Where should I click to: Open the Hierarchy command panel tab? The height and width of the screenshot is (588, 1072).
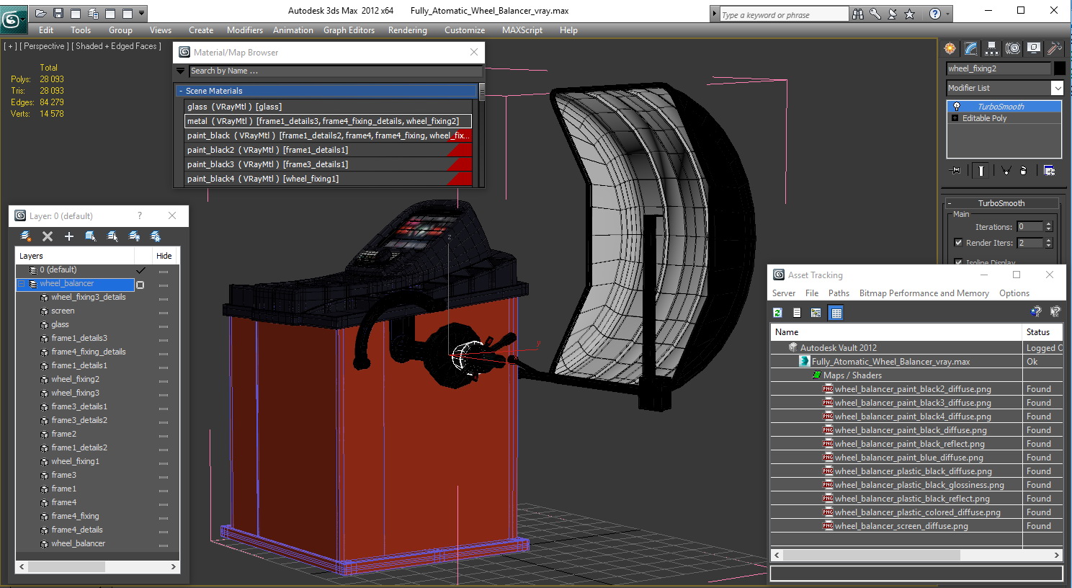pyautogui.click(x=992, y=48)
